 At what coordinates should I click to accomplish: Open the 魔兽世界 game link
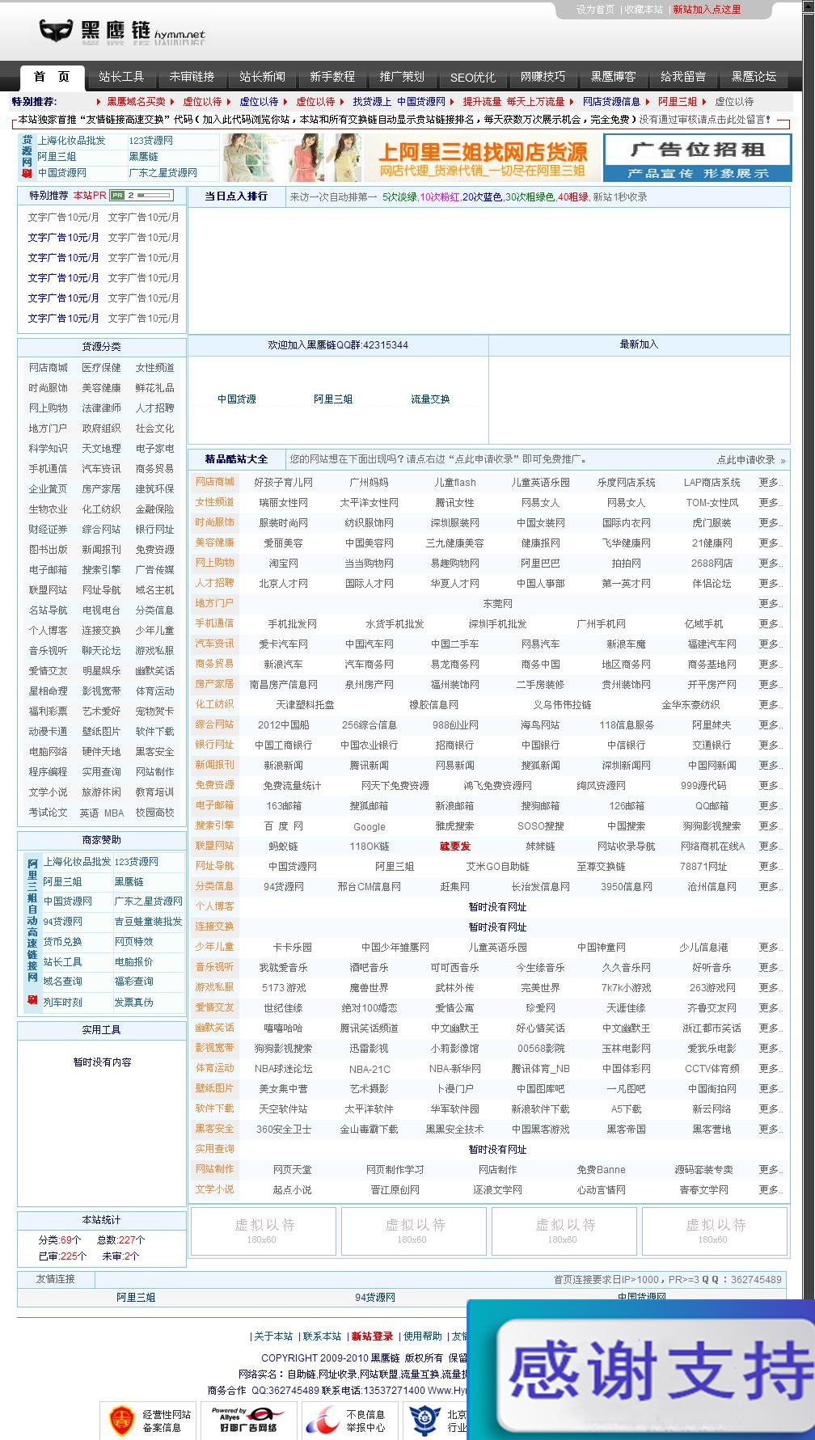click(x=369, y=988)
